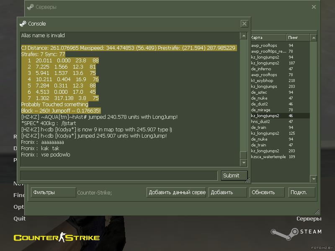The image size is (335, 251).
Task: Click the "Block -- 260! Jumpoff" console line
Action: click(x=61, y=111)
